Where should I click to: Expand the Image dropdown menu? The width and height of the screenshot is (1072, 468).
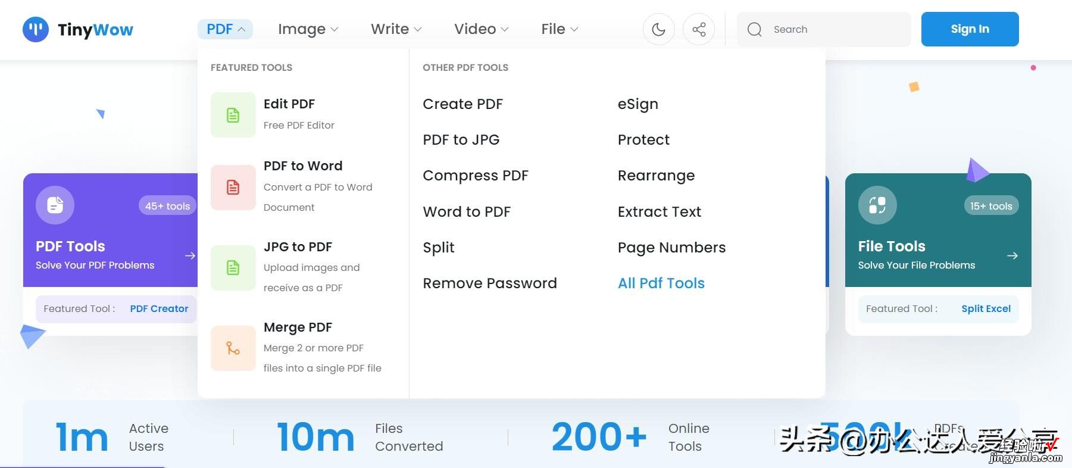click(x=308, y=29)
